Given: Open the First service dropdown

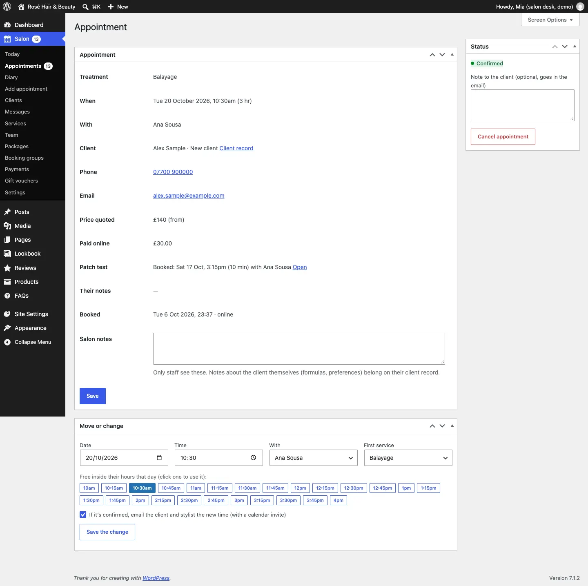Looking at the screenshot, I should (x=408, y=458).
